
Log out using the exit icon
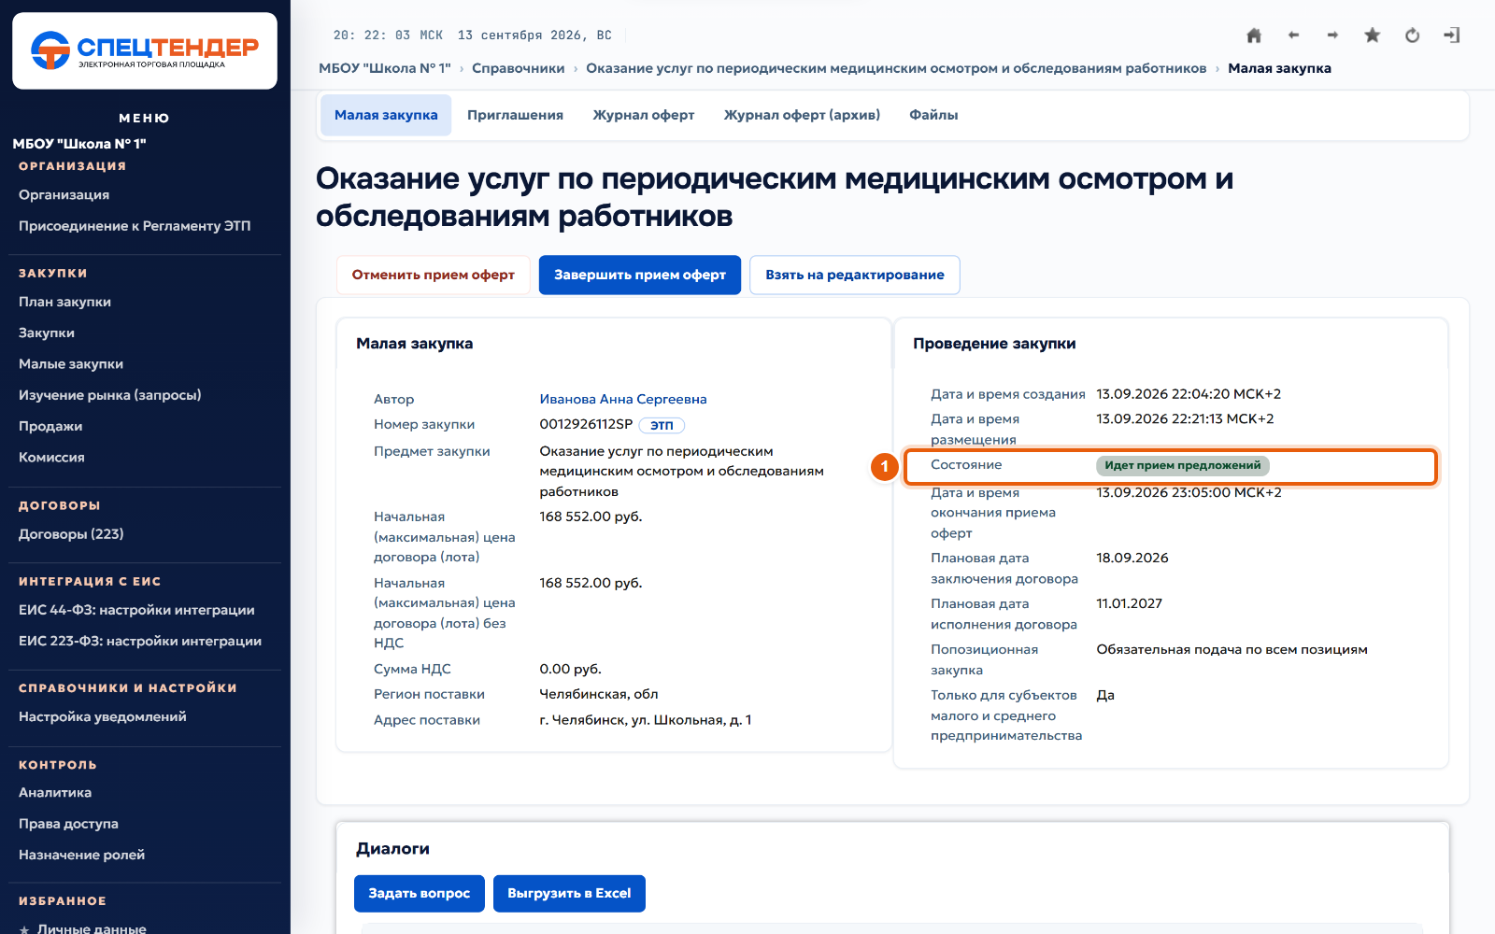pyautogui.click(x=1451, y=35)
